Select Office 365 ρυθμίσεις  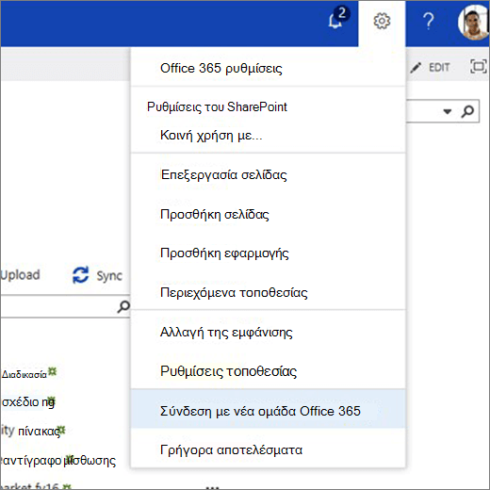pos(221,68)
